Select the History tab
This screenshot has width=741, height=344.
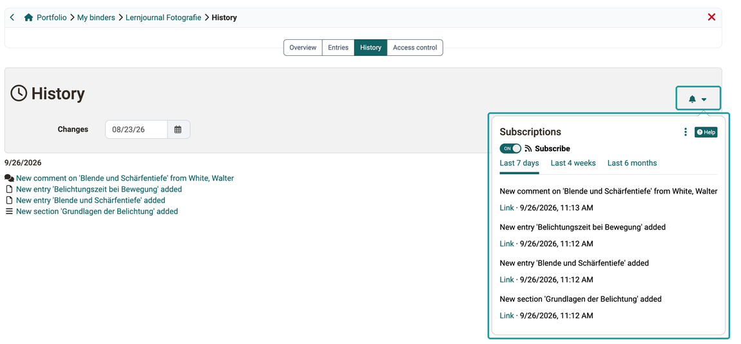pos(370,48)
